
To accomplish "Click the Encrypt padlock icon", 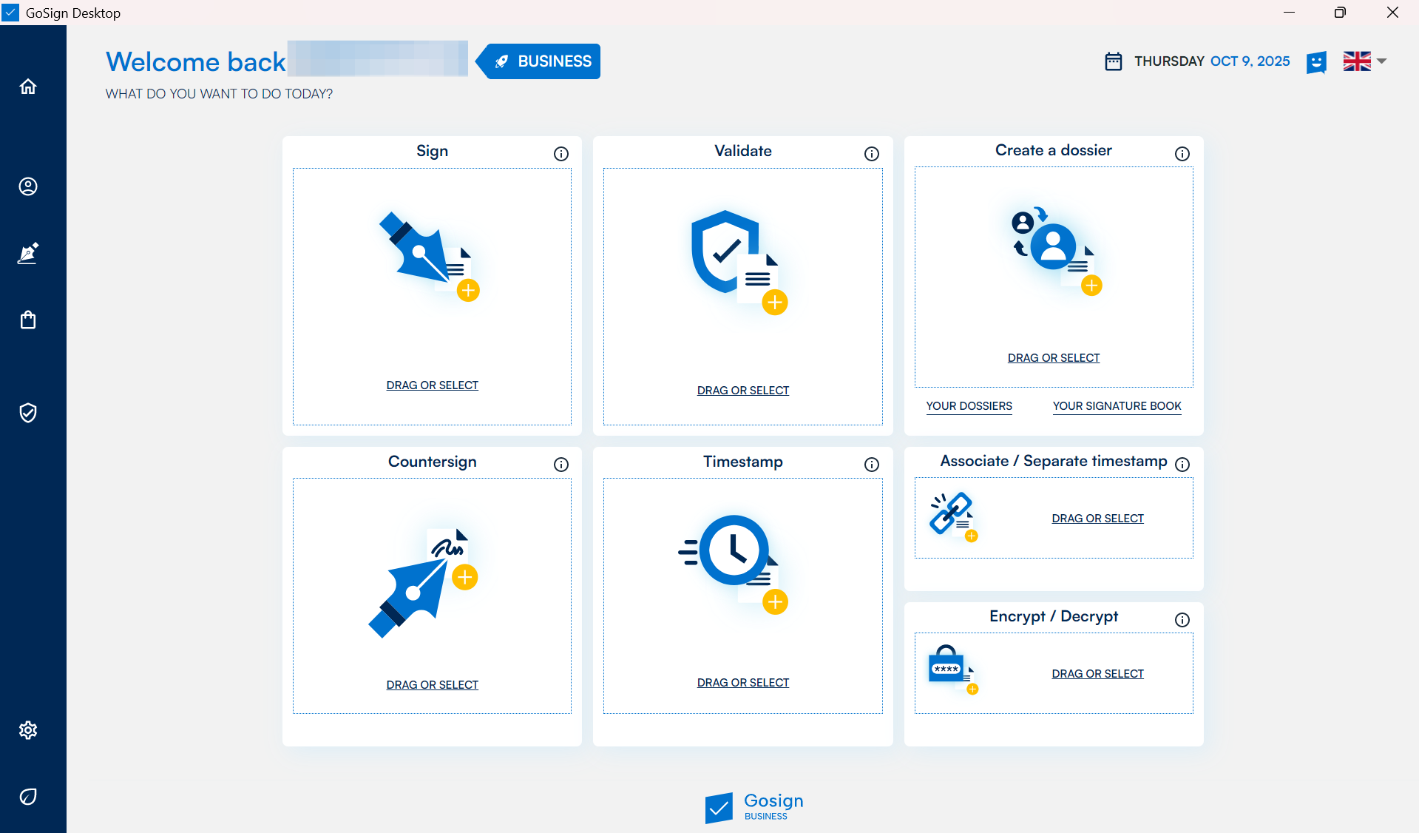I will (954, 670).
